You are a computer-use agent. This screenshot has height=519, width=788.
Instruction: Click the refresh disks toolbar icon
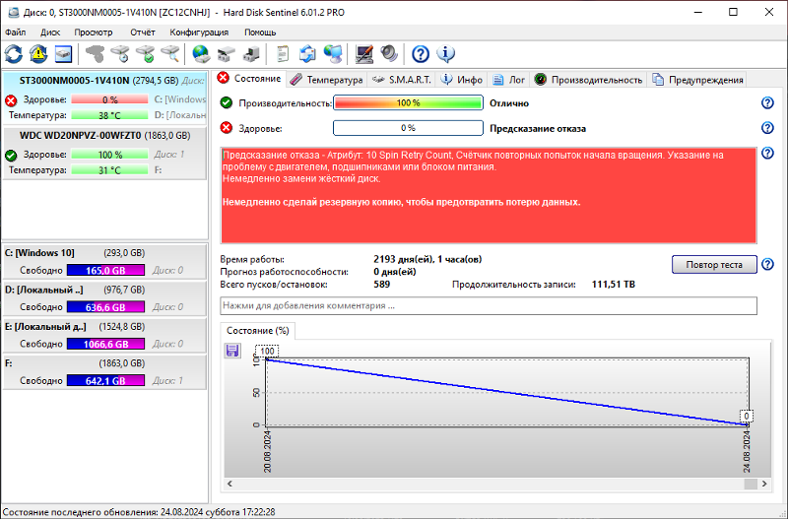point(14,53)
